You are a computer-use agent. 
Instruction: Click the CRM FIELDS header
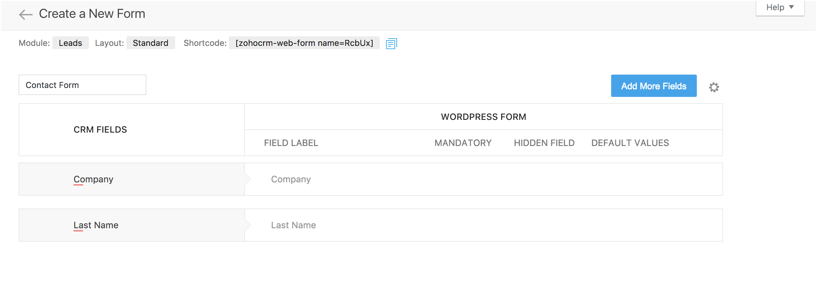100,129
